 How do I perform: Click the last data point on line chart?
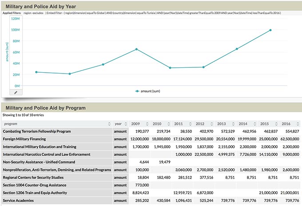[x=270, y=30]
